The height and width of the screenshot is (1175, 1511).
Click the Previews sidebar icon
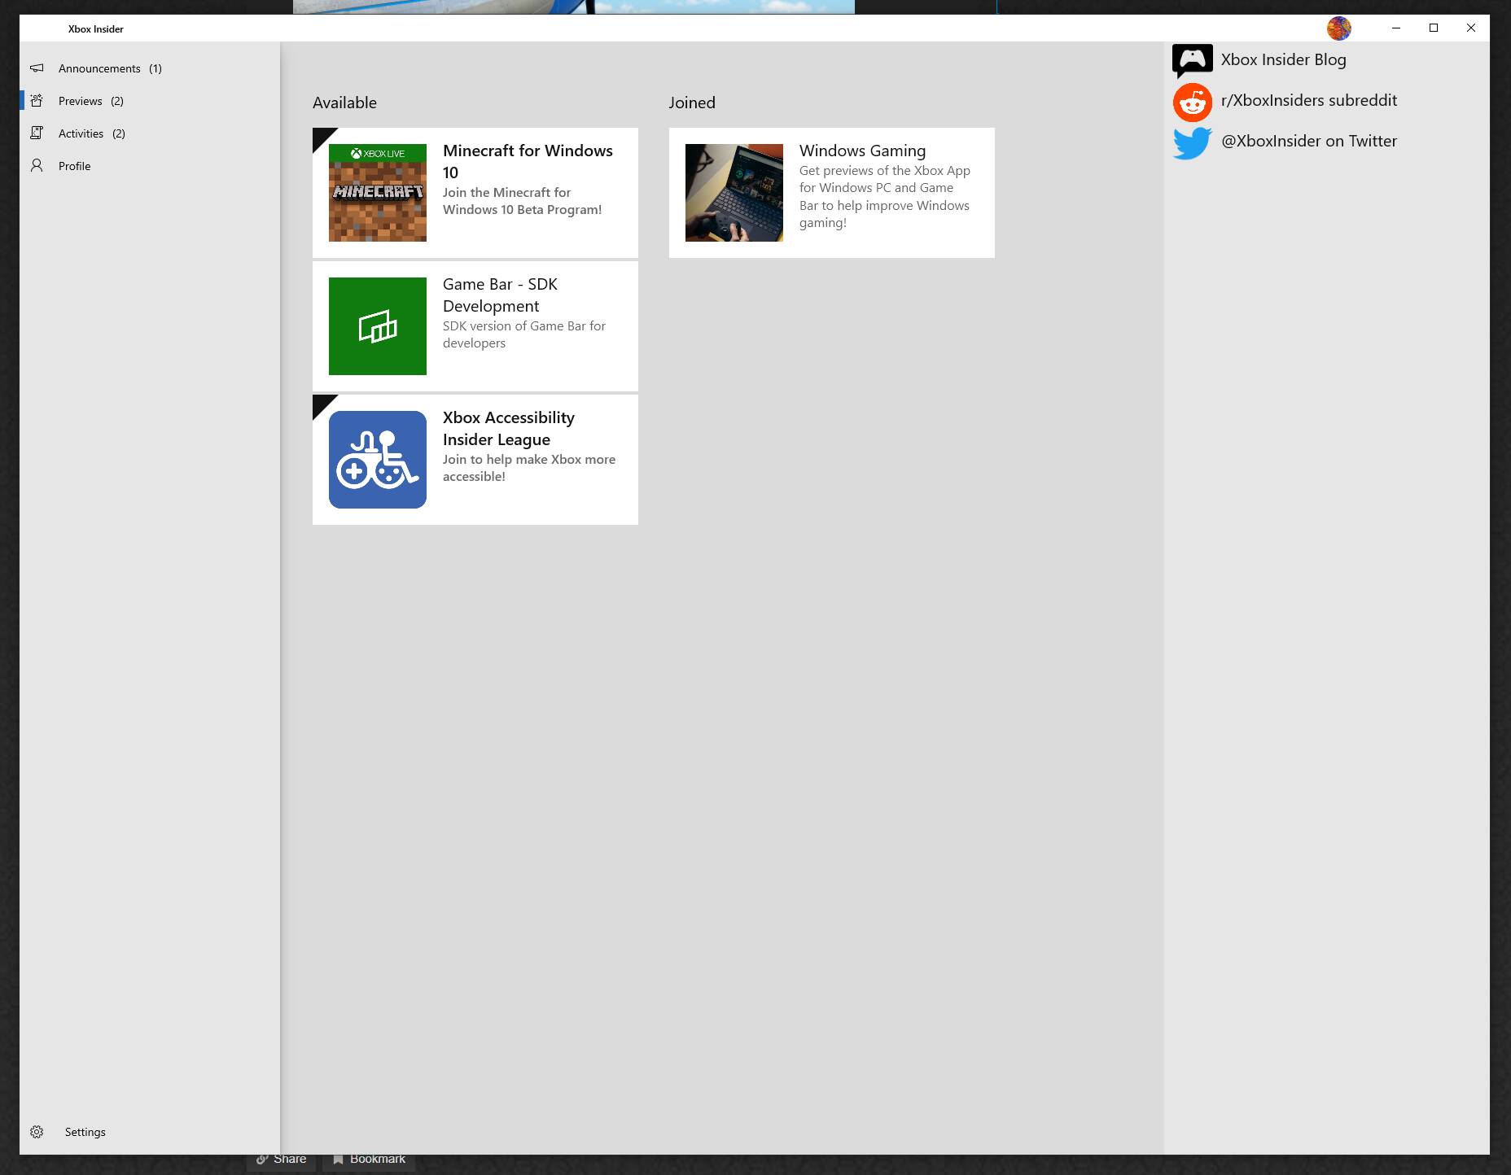[x=37, y=101]
